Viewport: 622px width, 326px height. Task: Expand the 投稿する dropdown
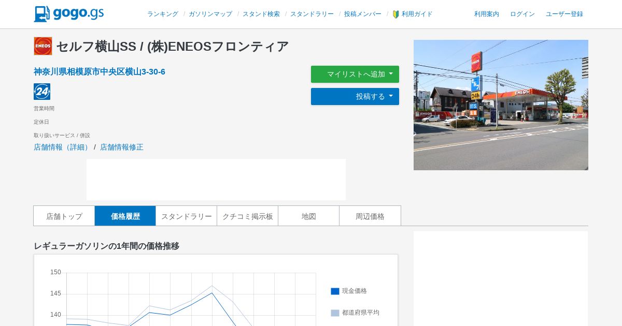click(355, 96)
